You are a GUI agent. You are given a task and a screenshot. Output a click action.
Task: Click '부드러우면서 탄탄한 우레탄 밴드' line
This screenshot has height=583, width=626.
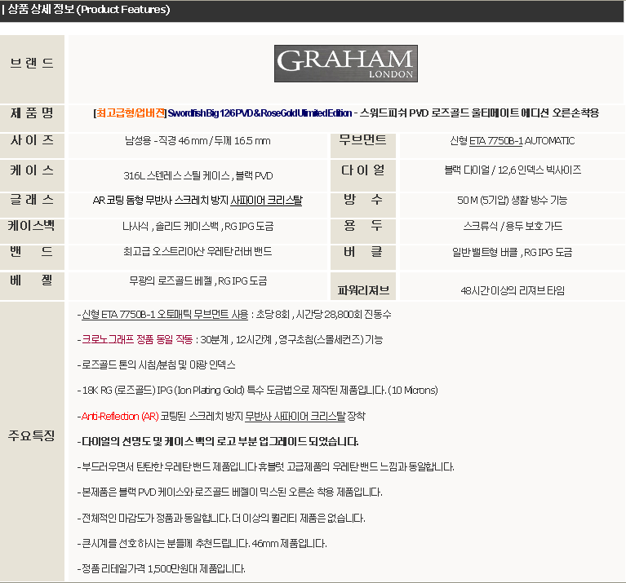tap(265, 467)
